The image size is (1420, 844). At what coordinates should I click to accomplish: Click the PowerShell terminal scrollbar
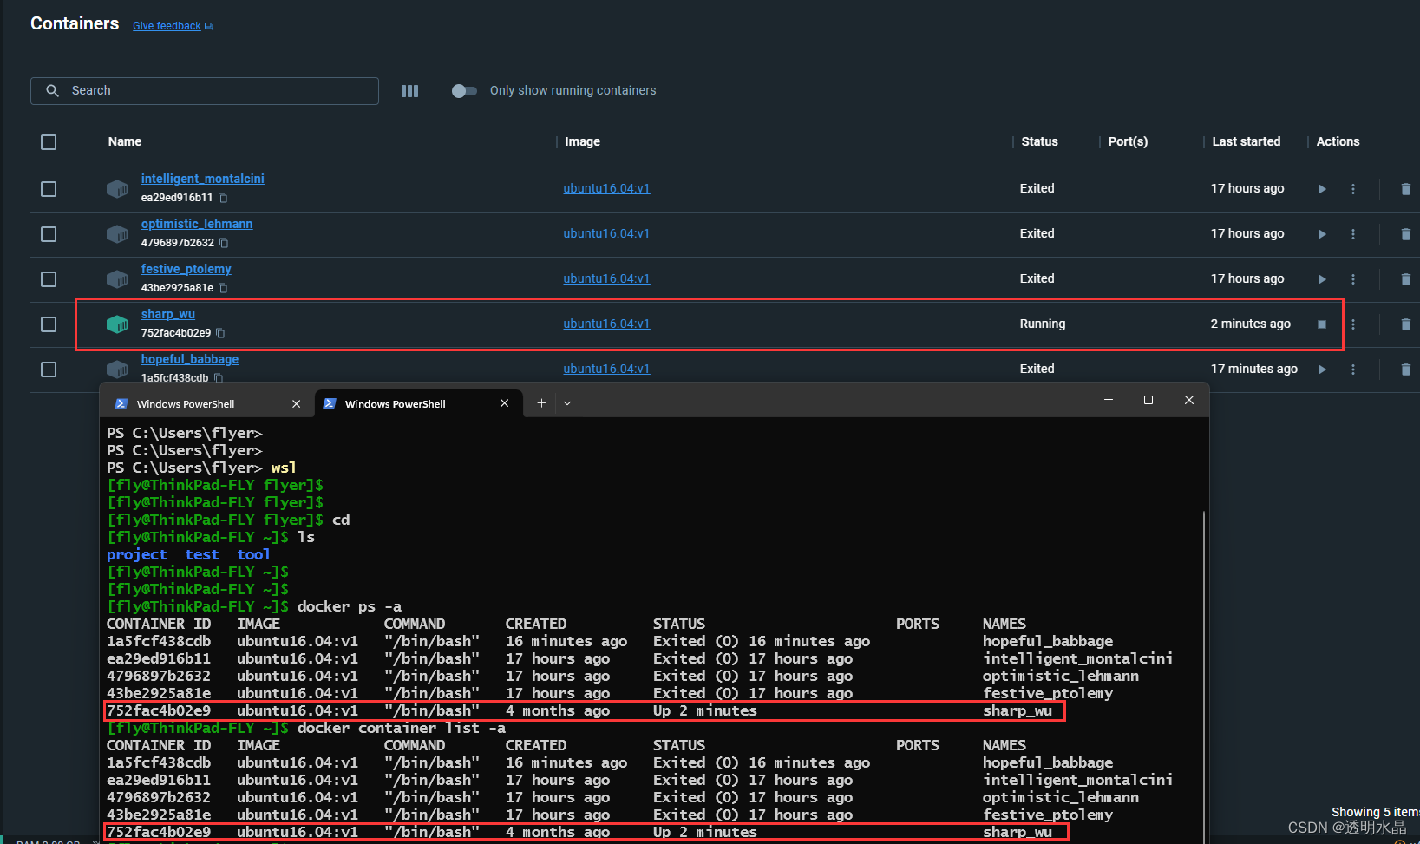click(1204, 677)
